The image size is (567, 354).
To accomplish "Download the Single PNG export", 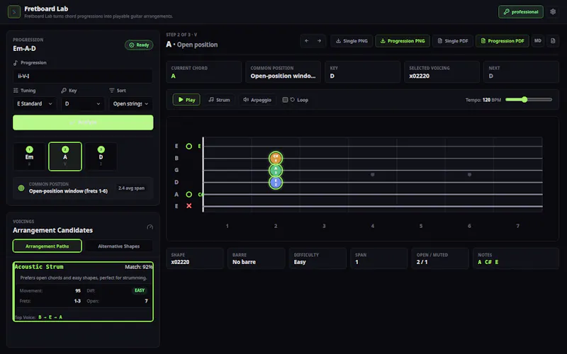I will 352,41.
